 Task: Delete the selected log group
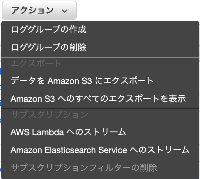click(48, 48)
